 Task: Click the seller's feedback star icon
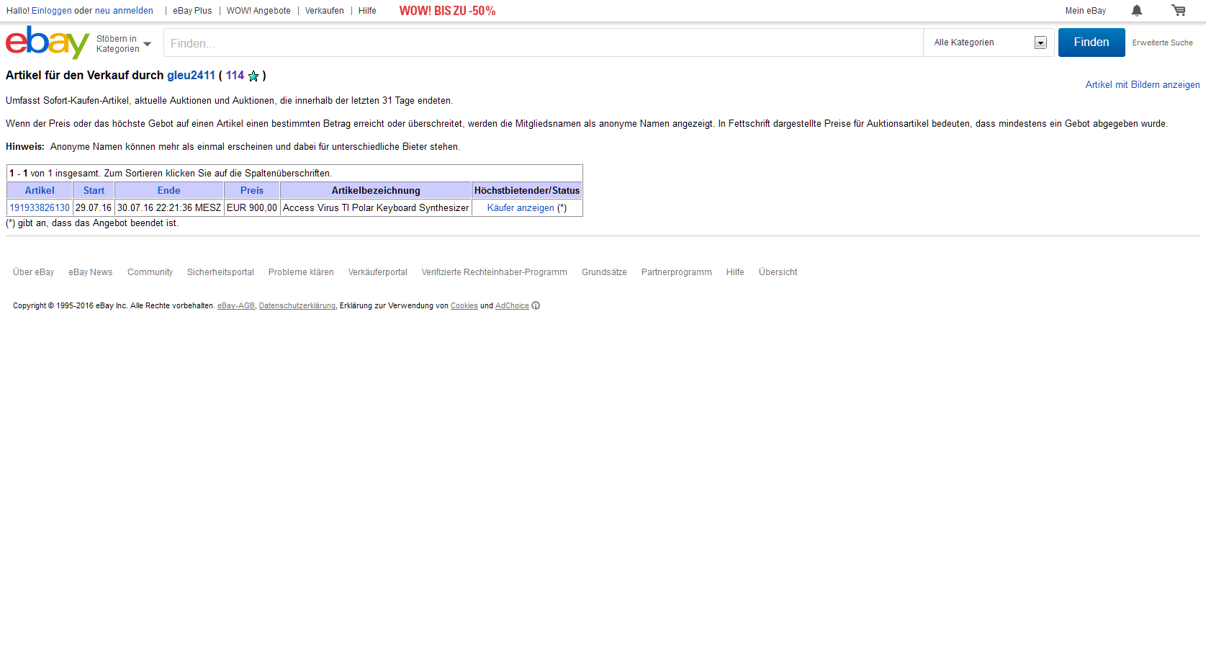pos(253,76)
